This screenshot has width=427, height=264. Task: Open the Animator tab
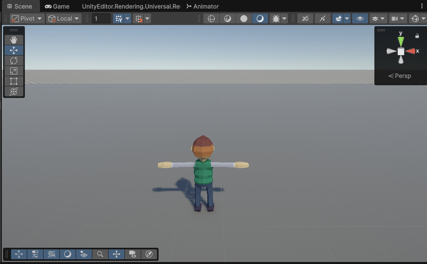point(203,6)
